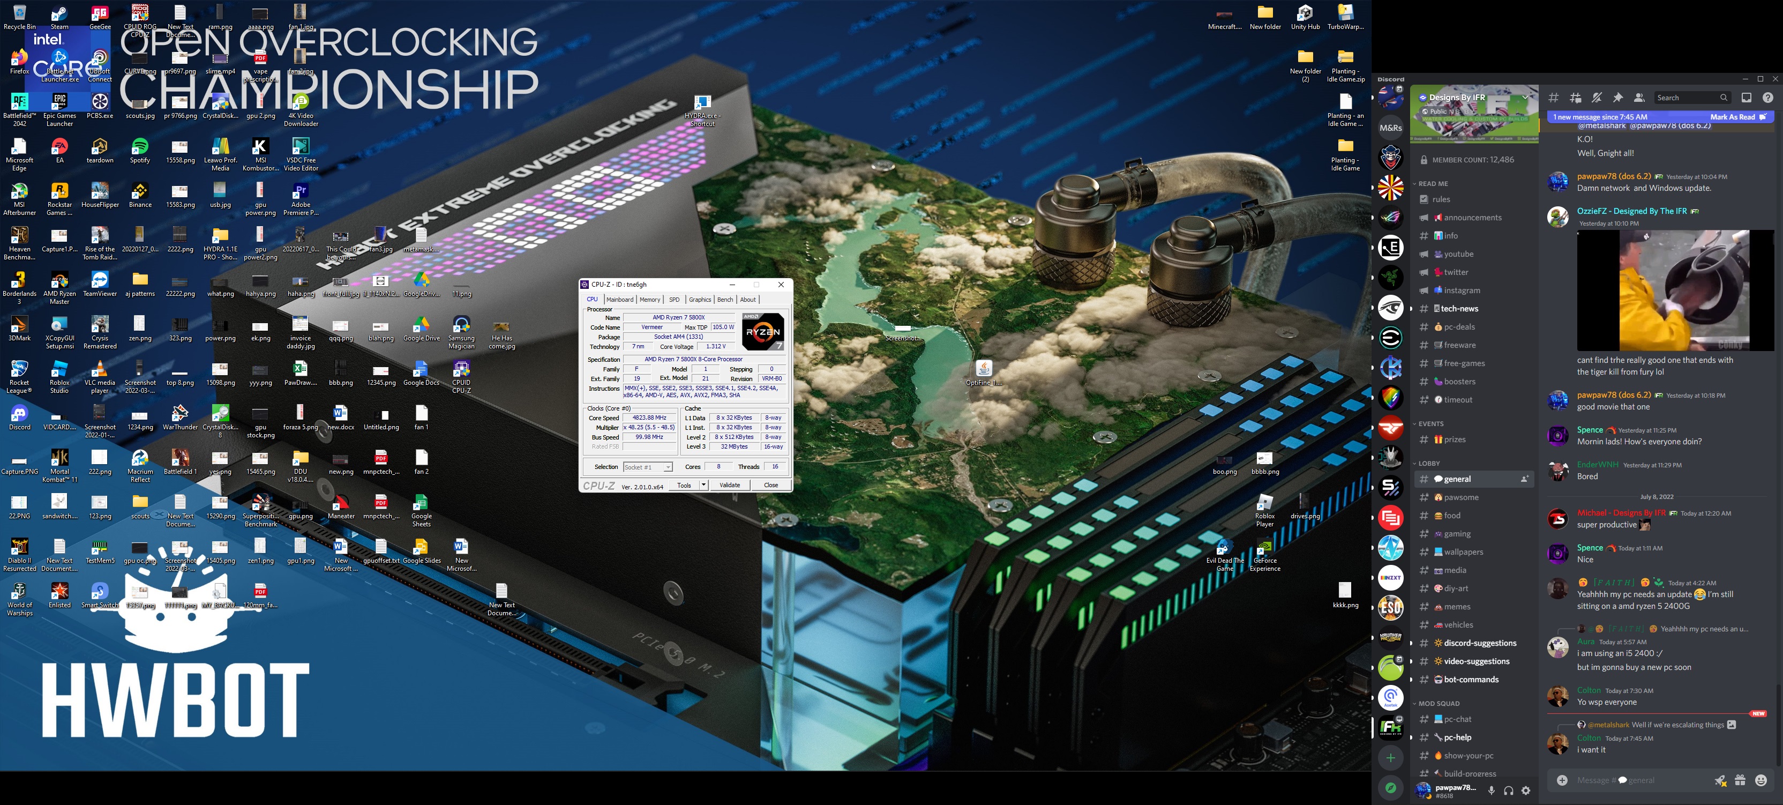Switch to CPU-Z SPD tab

point(674,300)
